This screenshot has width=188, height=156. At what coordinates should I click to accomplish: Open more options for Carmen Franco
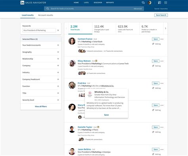(162, 39)
